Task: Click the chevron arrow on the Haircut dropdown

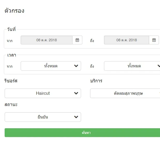Action: 76,93
